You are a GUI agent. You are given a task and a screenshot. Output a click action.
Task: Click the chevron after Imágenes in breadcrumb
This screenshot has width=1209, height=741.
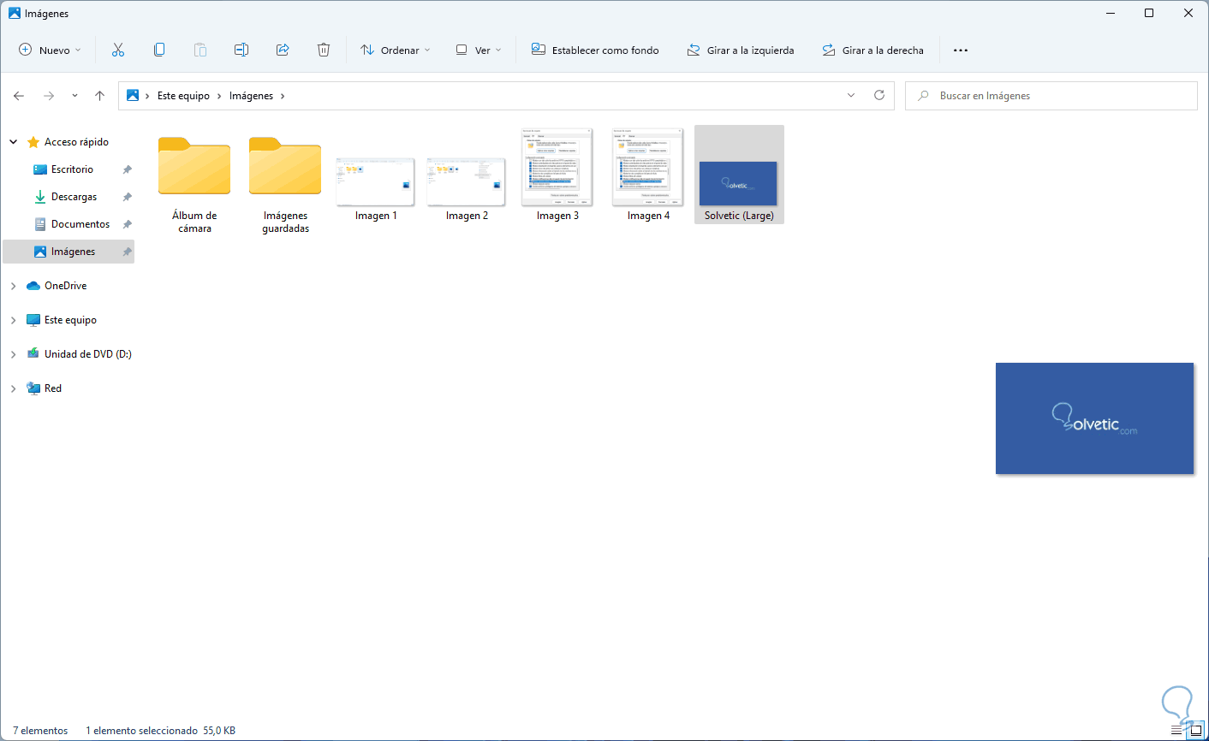(x=283, y=96)
